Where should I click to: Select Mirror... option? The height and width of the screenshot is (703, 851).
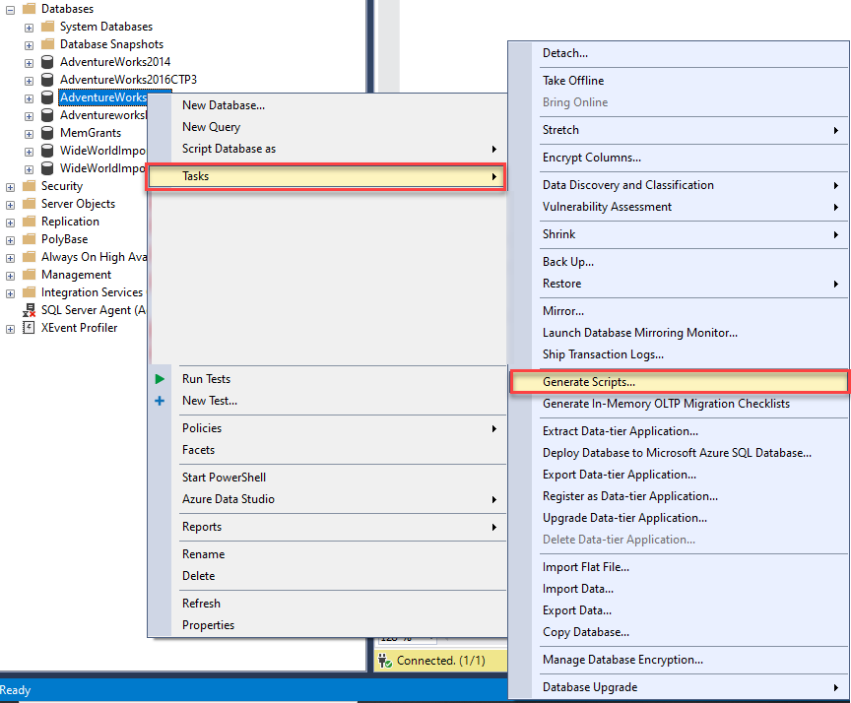[679, 311]
